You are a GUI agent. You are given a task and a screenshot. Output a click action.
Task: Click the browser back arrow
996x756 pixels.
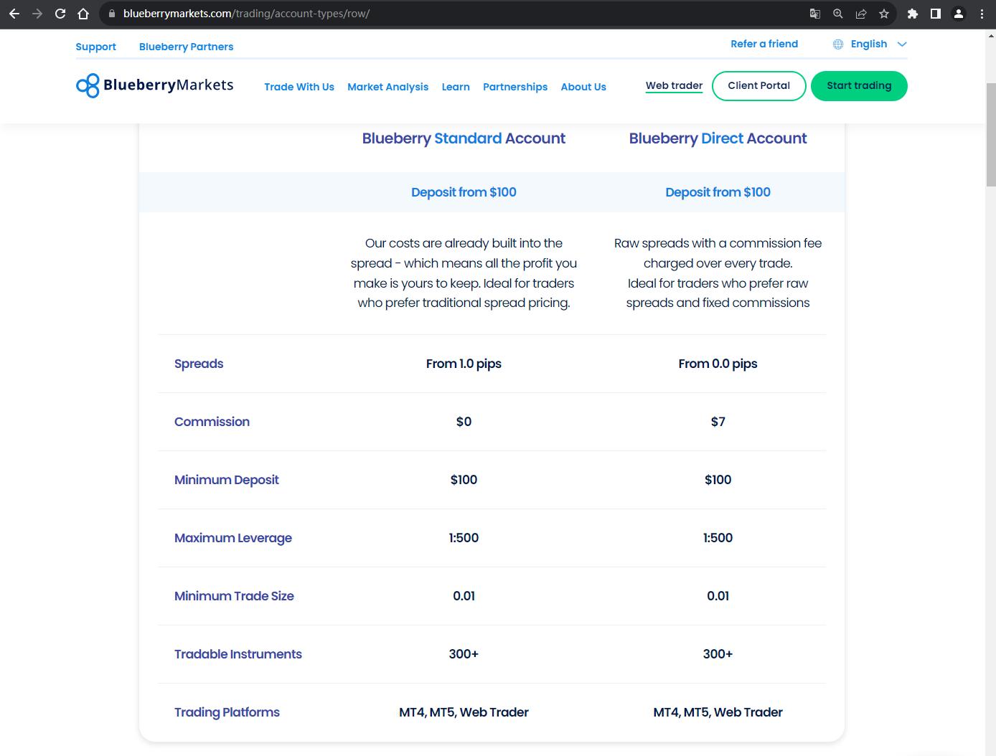[x=14, y=14]
